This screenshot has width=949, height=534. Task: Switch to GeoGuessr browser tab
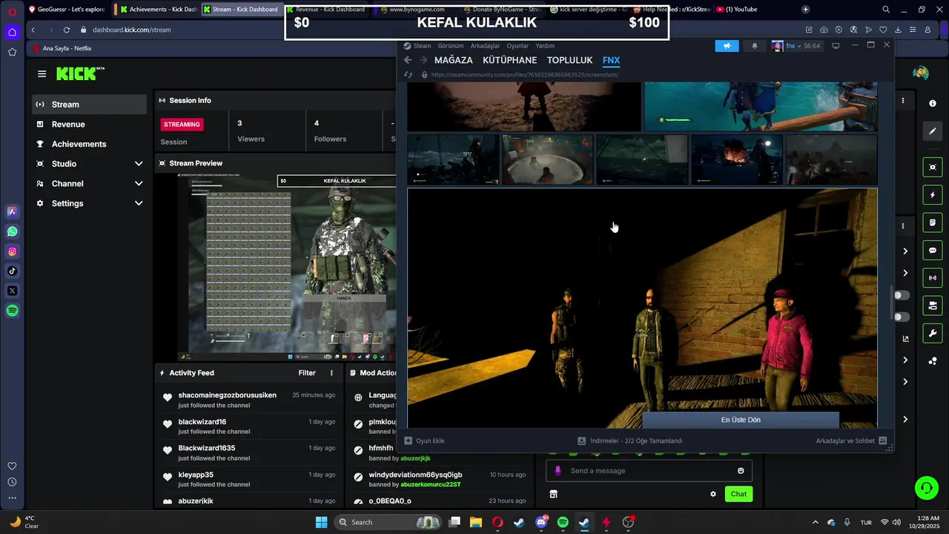tap(67, 10)
